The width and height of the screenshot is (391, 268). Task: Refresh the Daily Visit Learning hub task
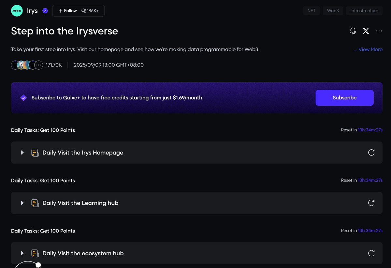pos(371,203)
